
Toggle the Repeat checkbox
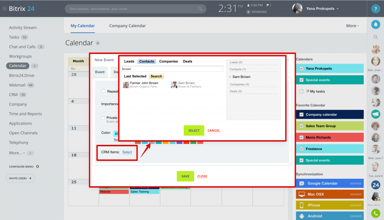103,91
